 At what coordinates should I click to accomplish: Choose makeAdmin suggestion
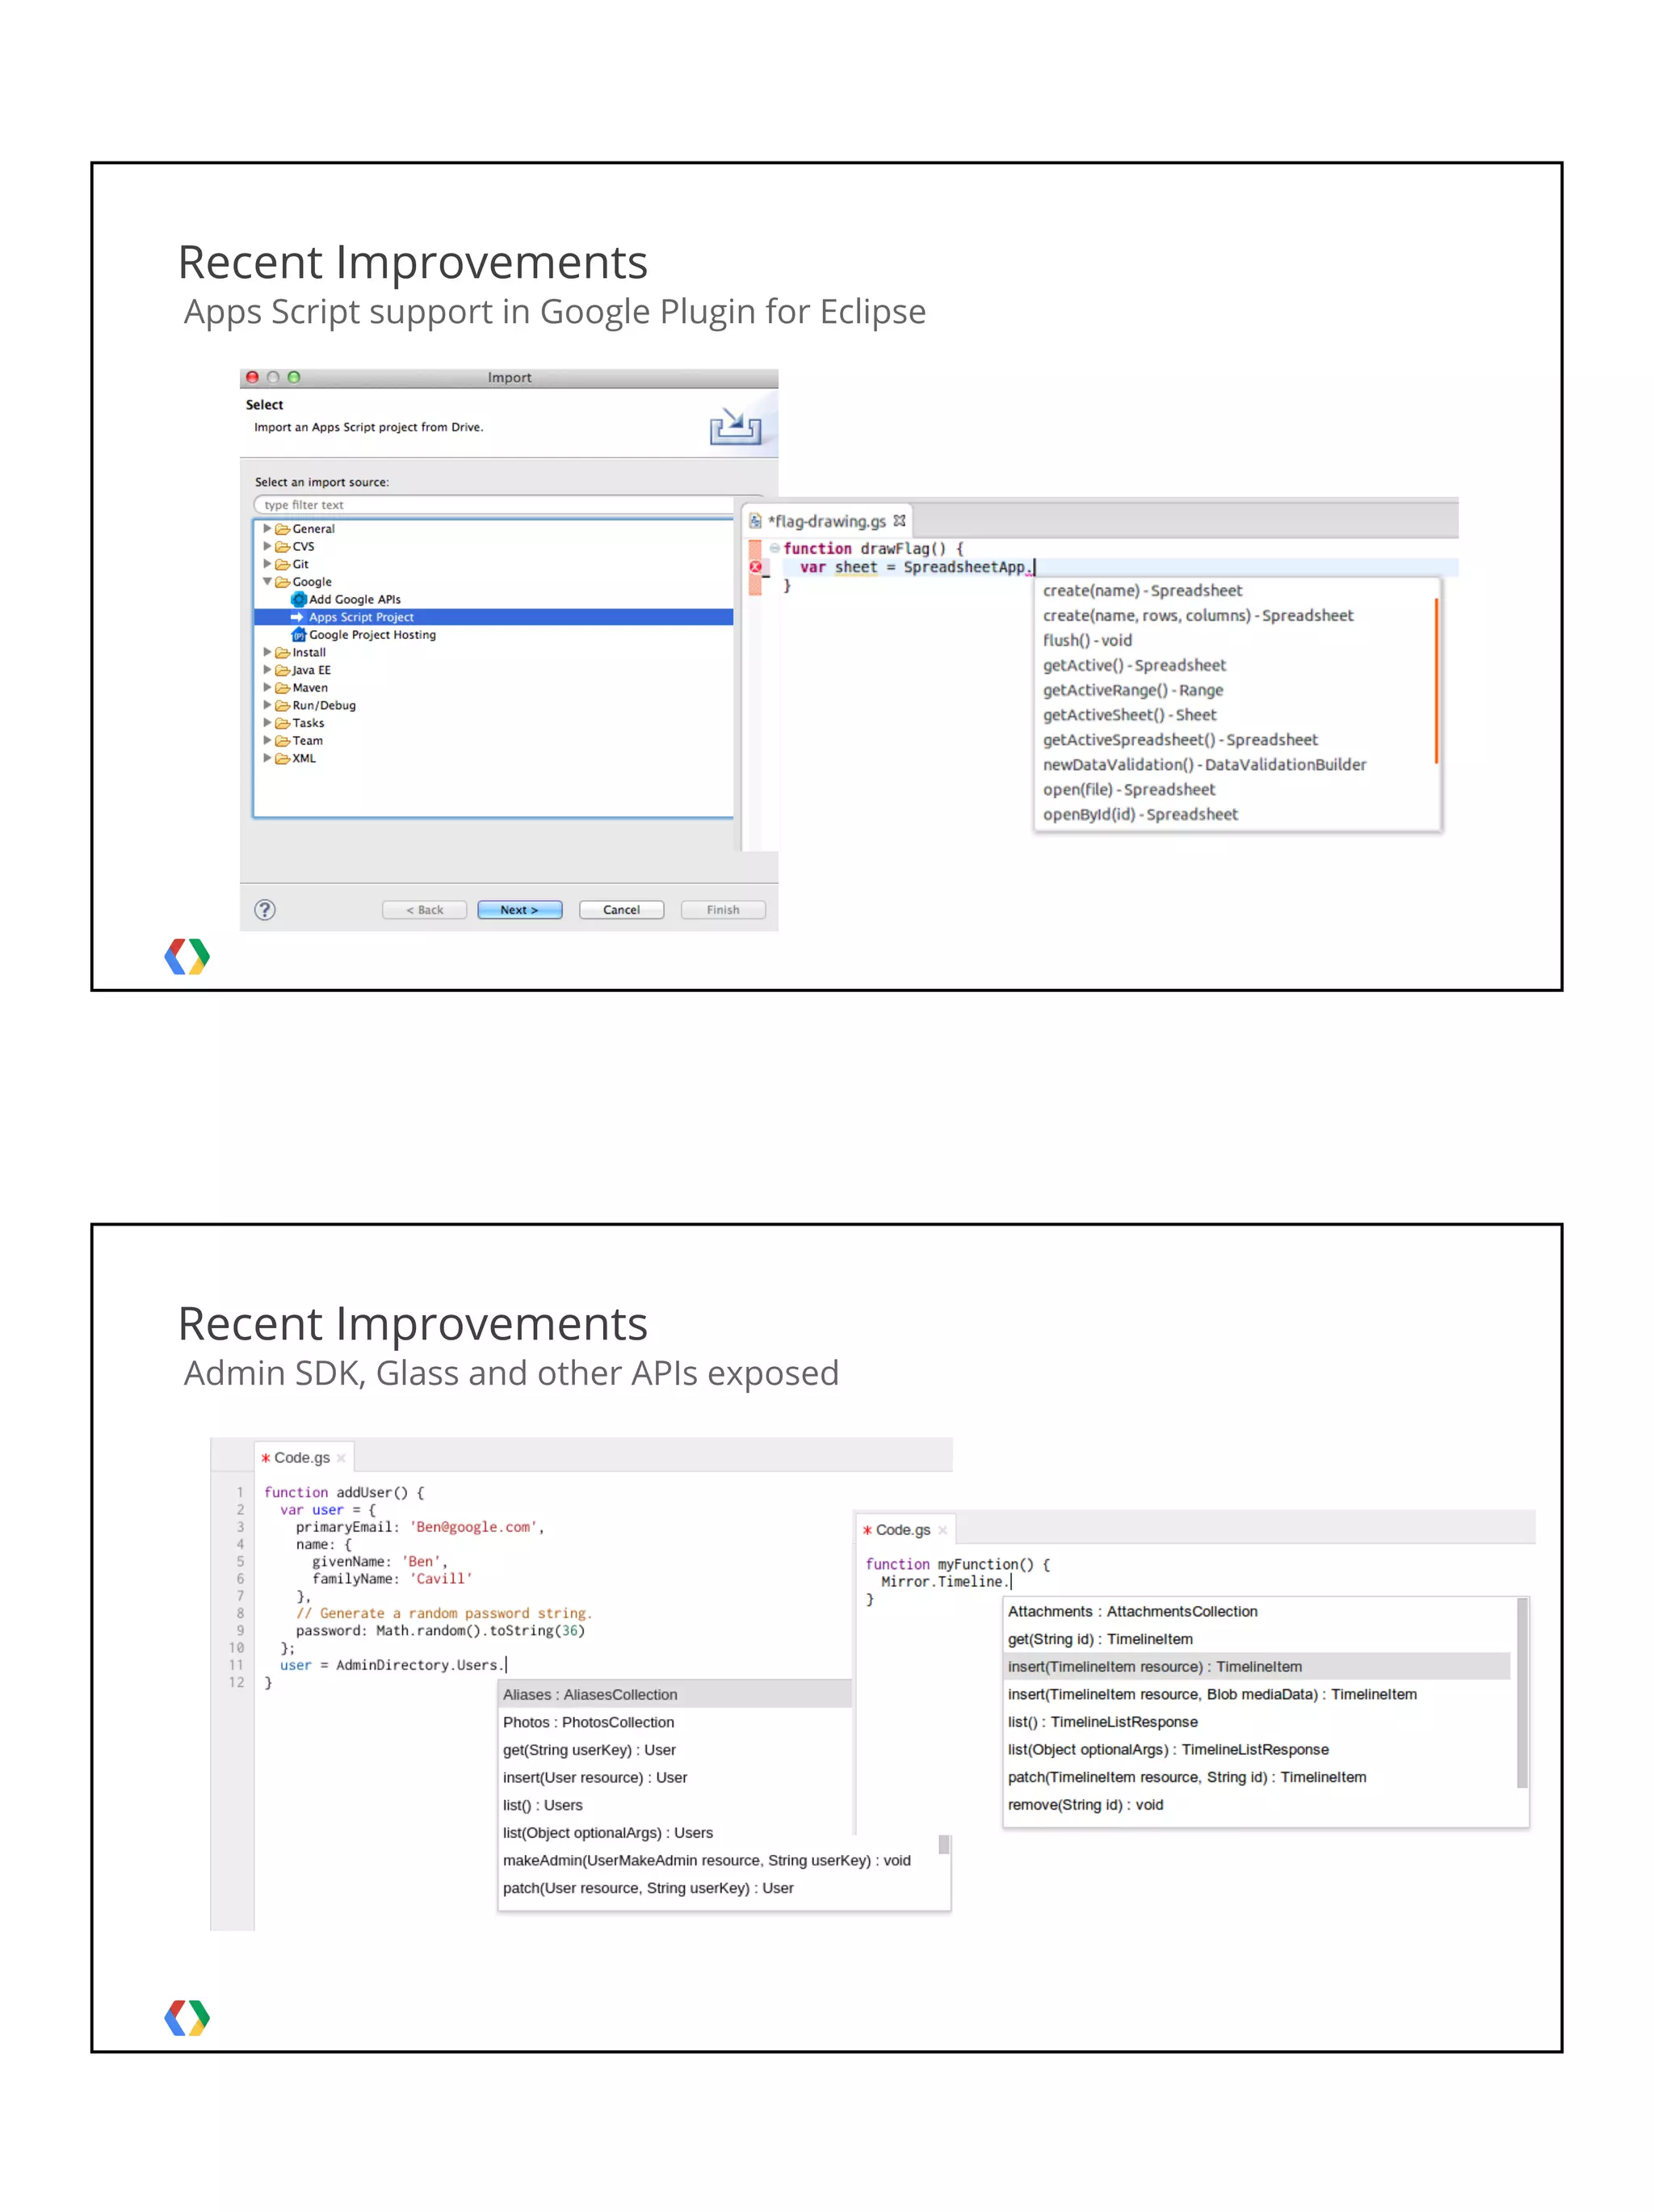tap(707, 1860)
